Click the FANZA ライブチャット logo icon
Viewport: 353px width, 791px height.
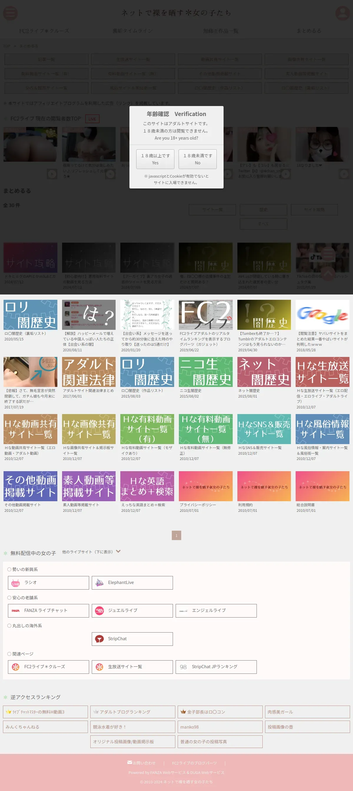tap(16, 611)
